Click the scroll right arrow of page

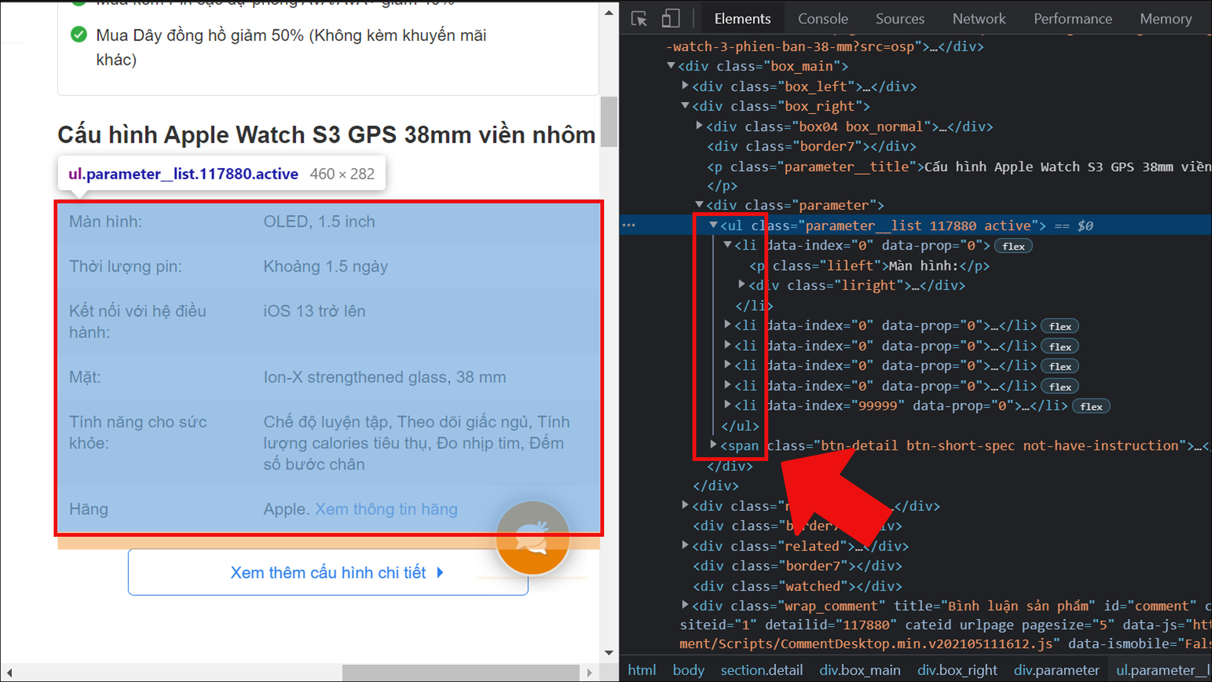coord(589,673)
